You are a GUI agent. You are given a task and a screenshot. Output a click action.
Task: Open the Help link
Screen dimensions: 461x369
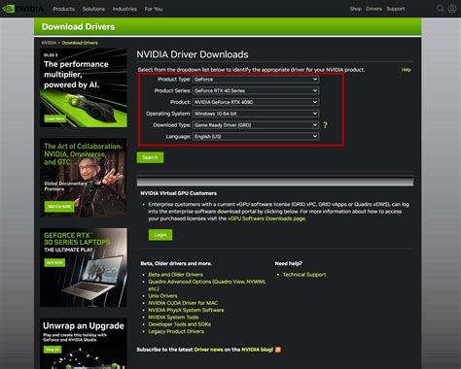click(406, 70)
